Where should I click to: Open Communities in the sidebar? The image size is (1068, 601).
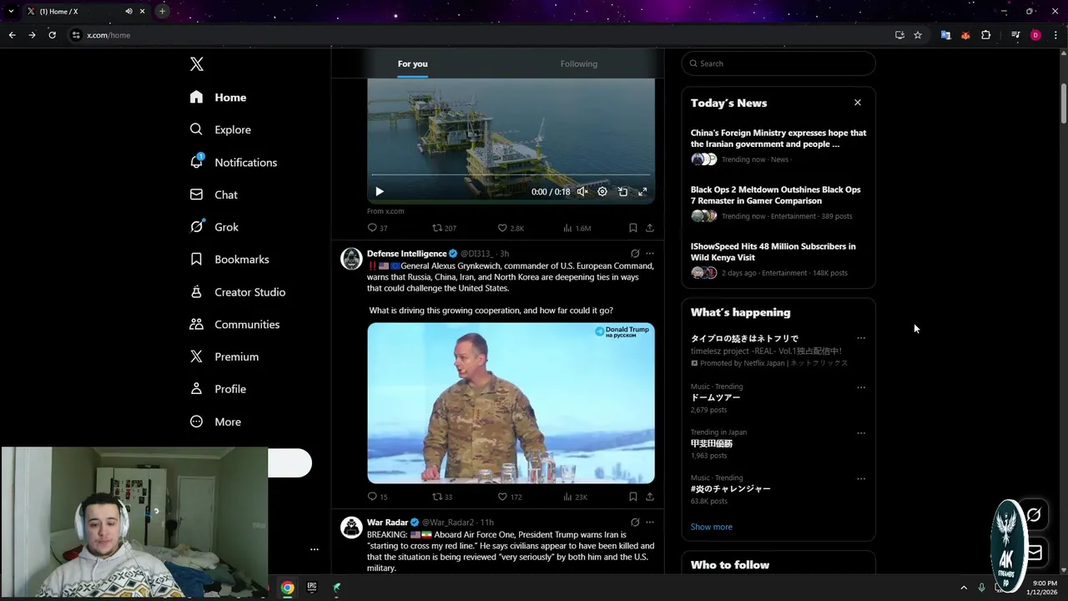coord(234,324)
